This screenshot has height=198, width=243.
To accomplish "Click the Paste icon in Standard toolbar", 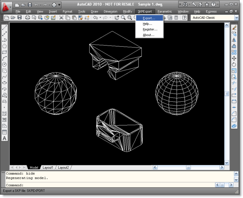I will tap(74, 18).
